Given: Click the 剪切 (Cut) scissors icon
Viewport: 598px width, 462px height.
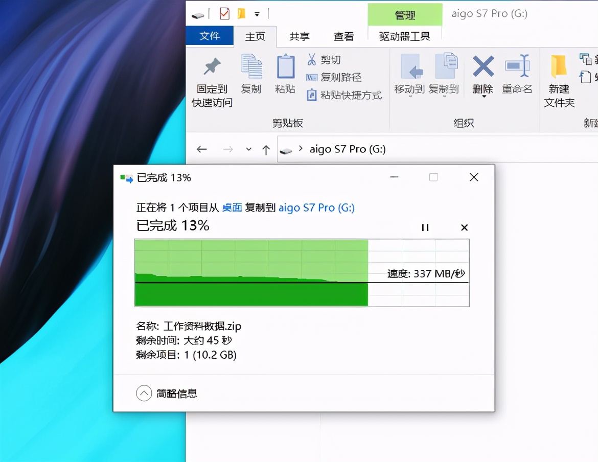Looking at the screenshot, I should tap(311, 59).
